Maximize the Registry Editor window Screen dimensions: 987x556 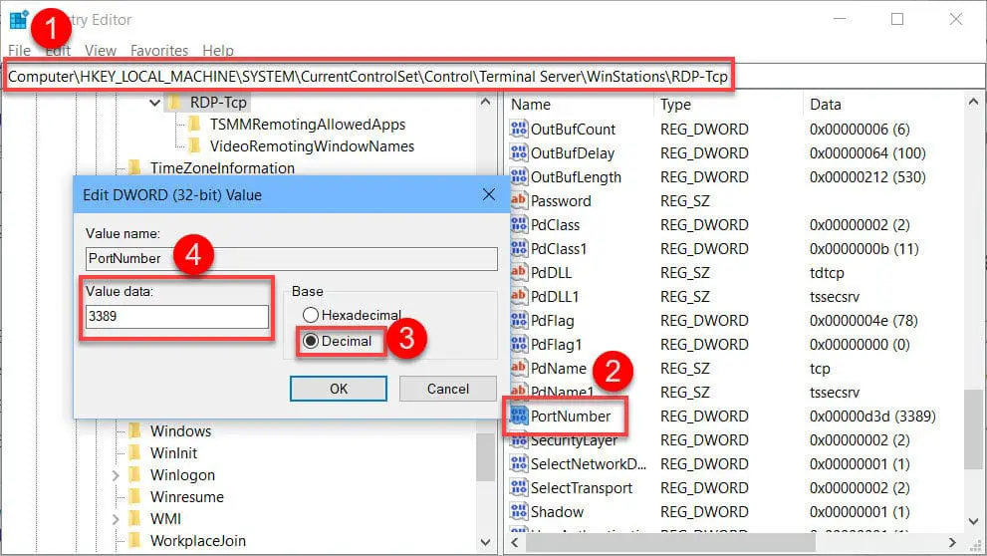click(x=897, y=20)
